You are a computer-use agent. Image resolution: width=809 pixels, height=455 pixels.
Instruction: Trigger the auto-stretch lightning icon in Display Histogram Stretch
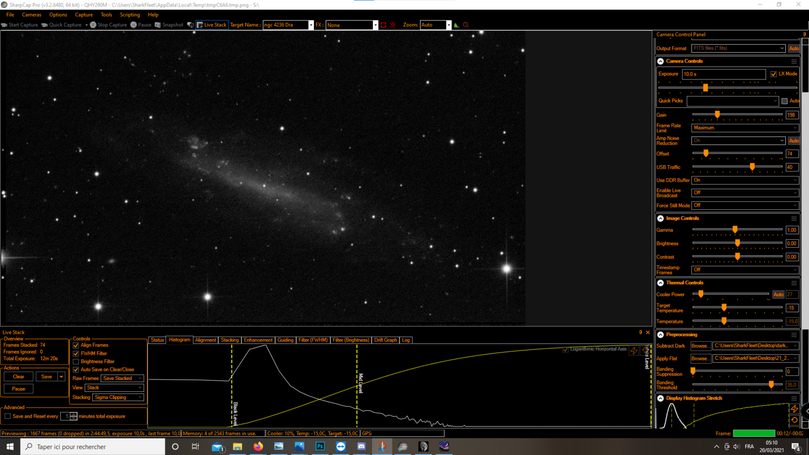[x=794, y=409]
